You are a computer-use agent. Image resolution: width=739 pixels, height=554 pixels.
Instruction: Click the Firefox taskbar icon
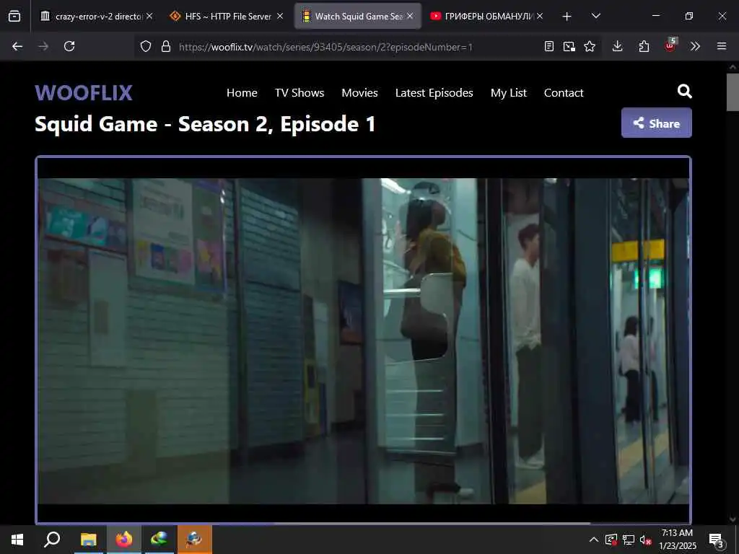(124, 540)
